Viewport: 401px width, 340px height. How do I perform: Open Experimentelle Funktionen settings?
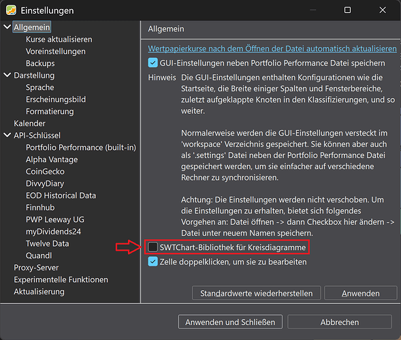(61, 279)
